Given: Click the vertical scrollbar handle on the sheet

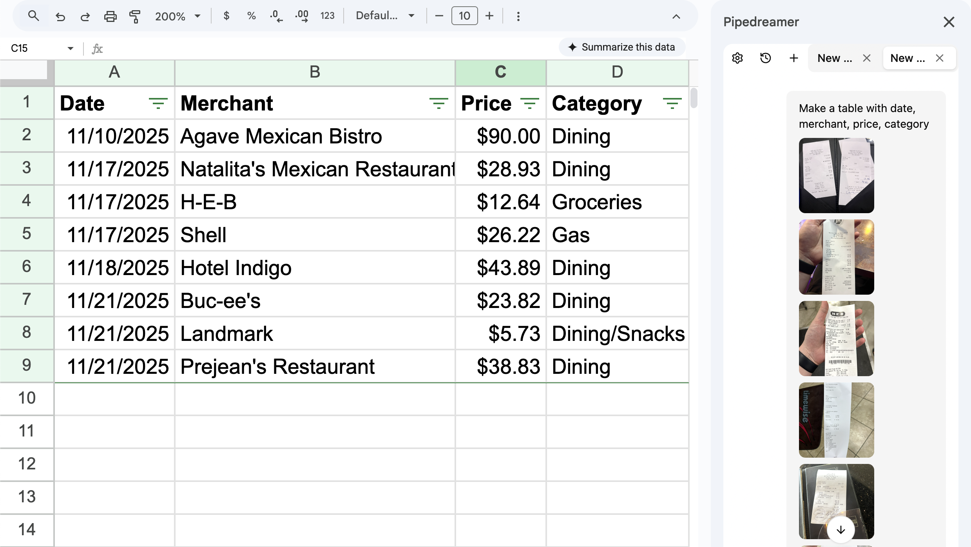Looking at the screenshot, I should (694, 98).
